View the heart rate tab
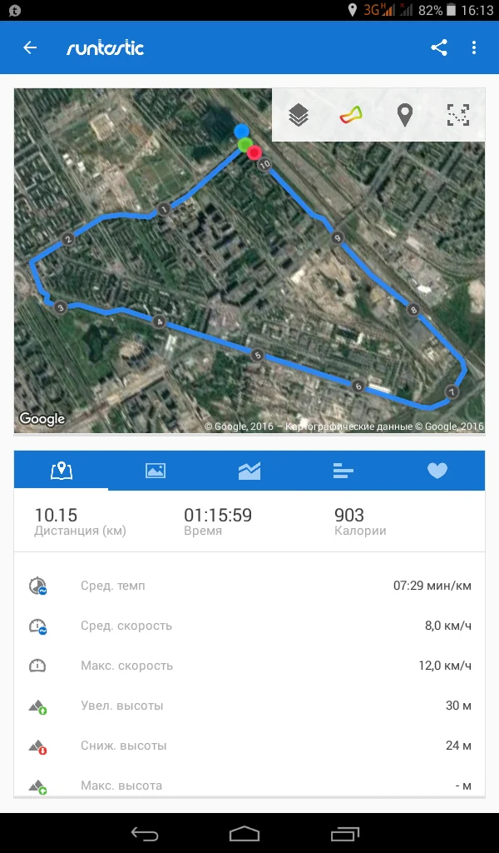The height and width of the screenshot is (853, 499). click(x=437, y=471)
